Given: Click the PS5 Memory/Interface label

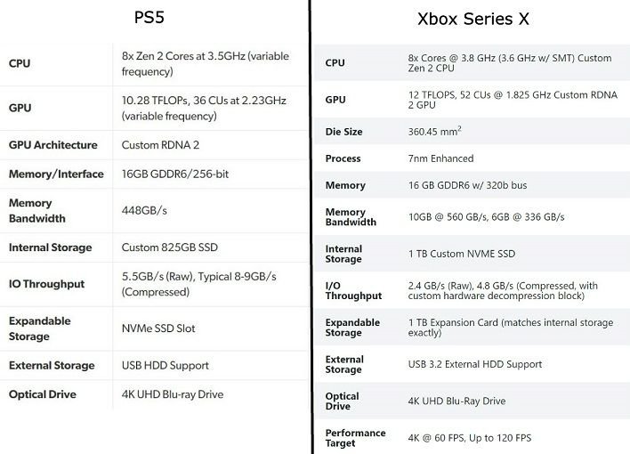Looking at the screenshot, I should click(x=56, y=174).
